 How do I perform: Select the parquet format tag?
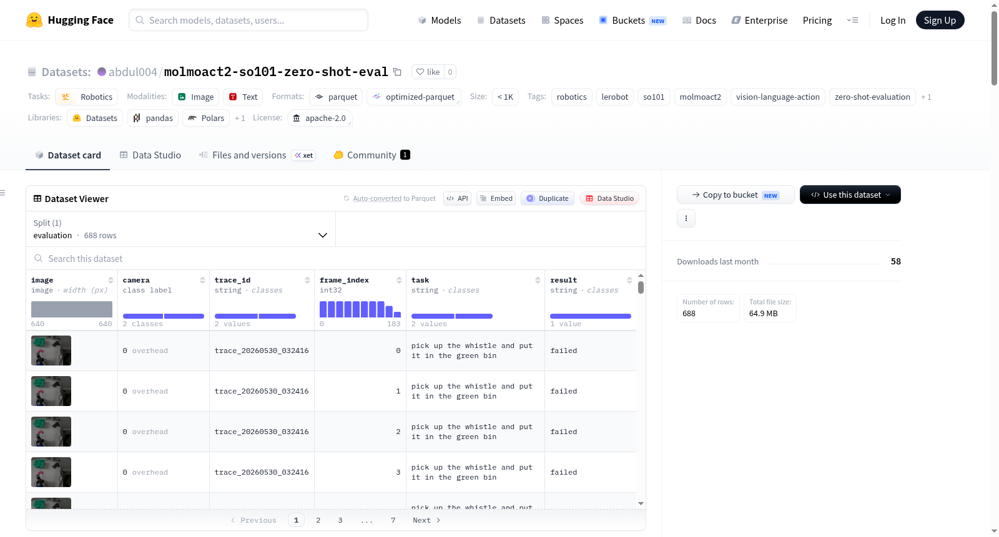[x=336, y=97]
